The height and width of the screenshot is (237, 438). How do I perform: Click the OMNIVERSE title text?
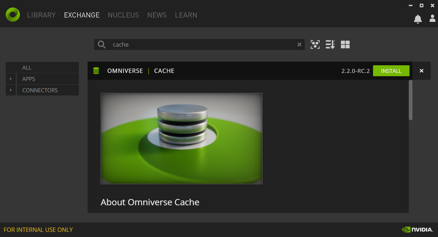pos(125,71)
